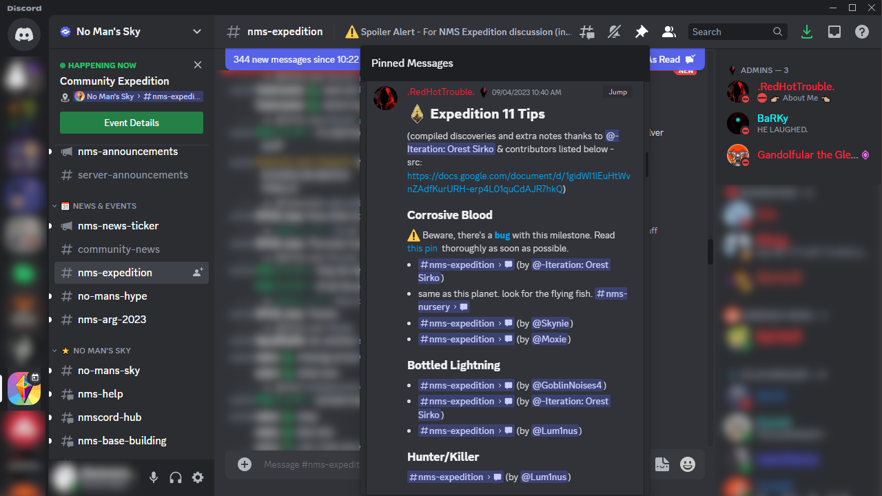Open the nms-base-building channel
The height and width of the screenshot is (496, 882).
[x=132, y=441]
